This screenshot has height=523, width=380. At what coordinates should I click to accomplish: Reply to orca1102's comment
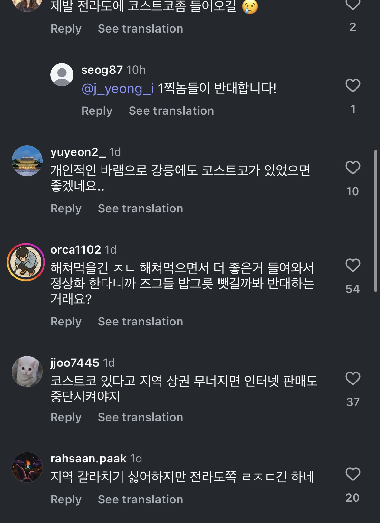coord(66,322)
